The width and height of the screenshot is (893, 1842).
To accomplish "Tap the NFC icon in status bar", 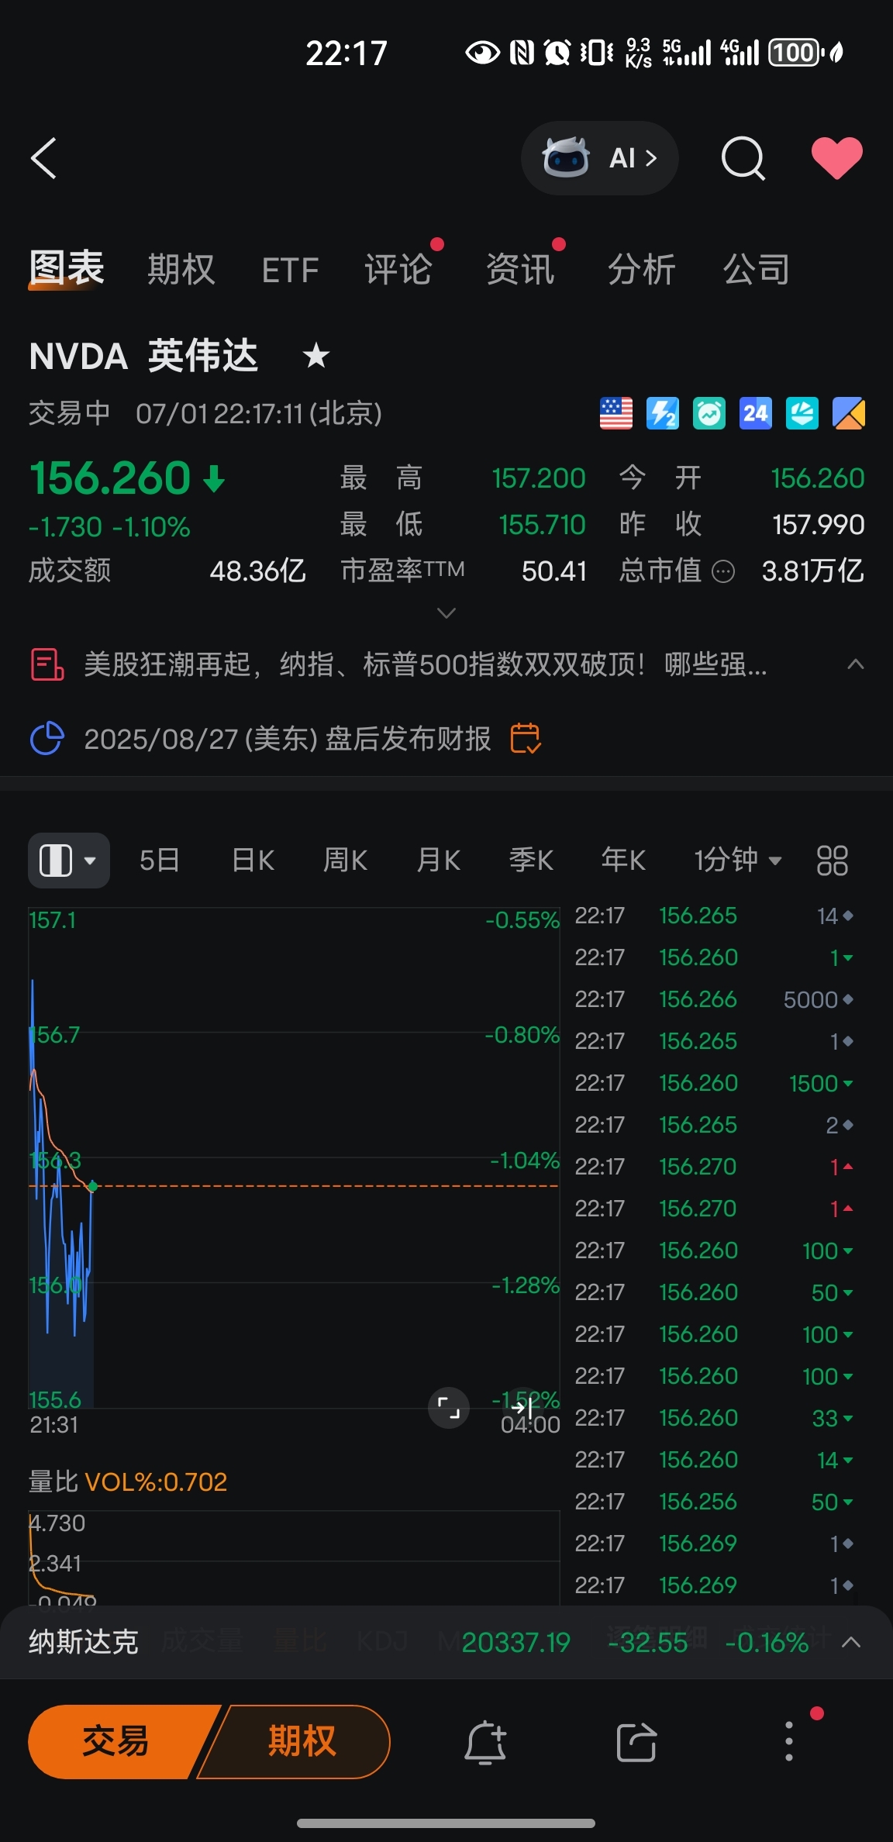I will pyautogui.click(x=522, y=53).
